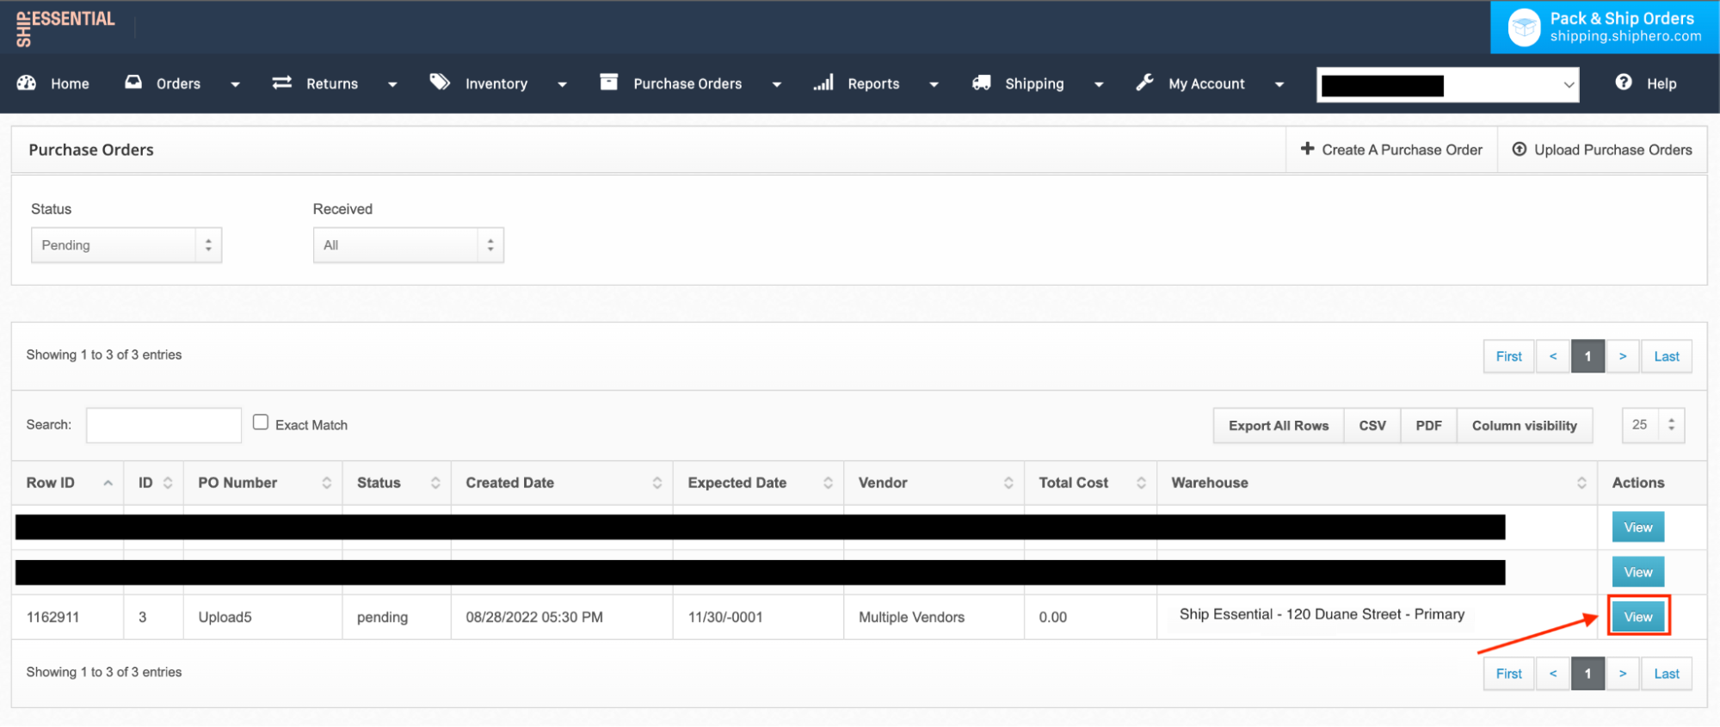The width and height of the screenshot is (1720, 727).
Task: Expand the Orders menu caret
Action: pos(235,84)
